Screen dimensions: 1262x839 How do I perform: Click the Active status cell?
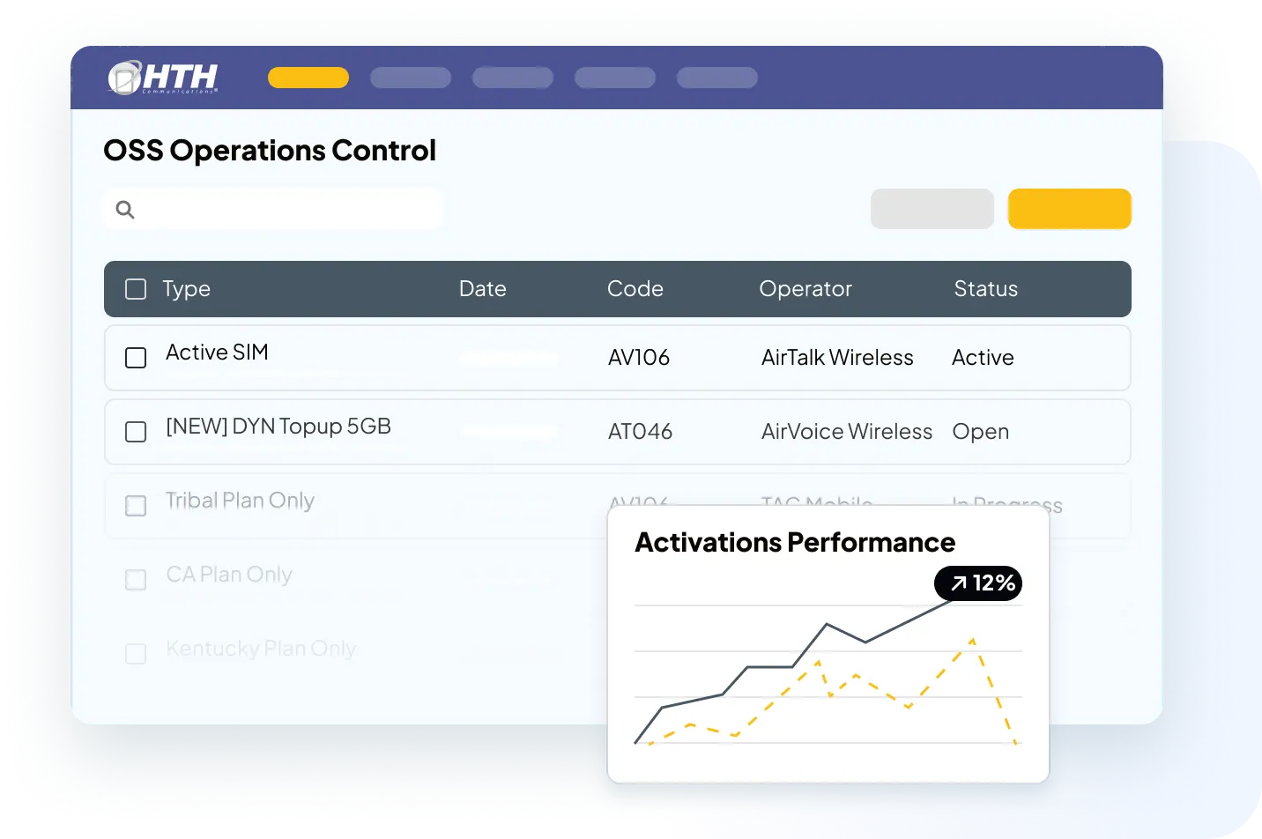coord(983,358)
